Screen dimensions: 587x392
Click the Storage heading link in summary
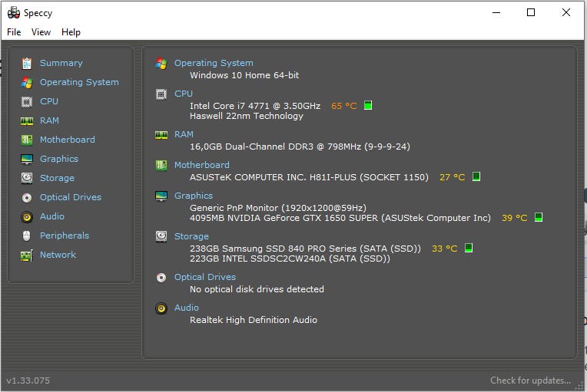[x=191, y=236]
